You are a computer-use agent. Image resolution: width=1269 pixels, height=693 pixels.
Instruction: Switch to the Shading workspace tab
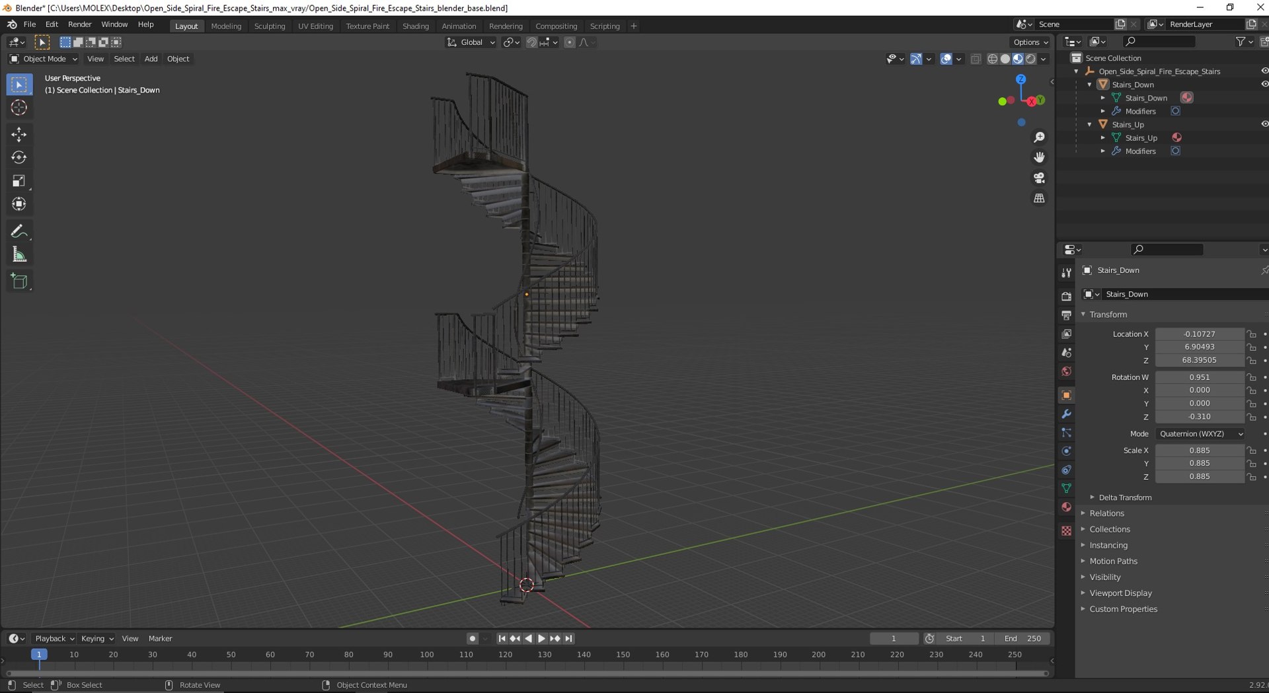coord(416,26)
